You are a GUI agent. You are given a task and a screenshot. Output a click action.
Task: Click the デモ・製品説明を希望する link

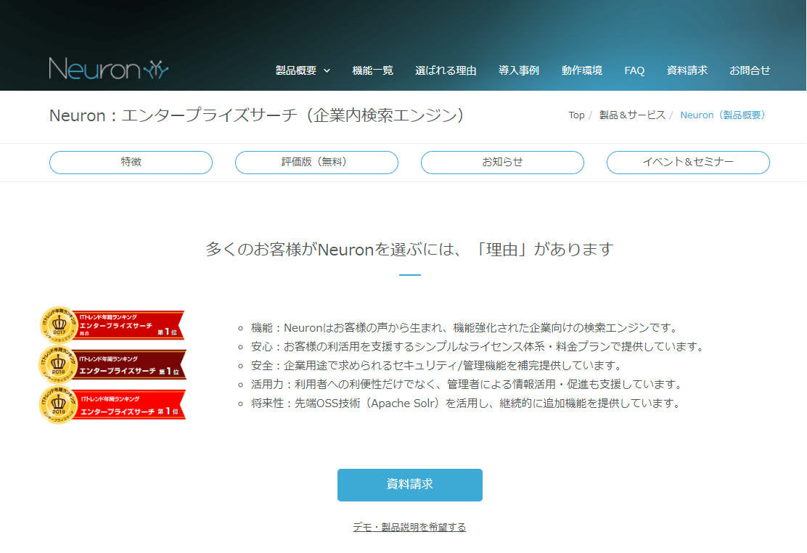(x=409, y=527)
